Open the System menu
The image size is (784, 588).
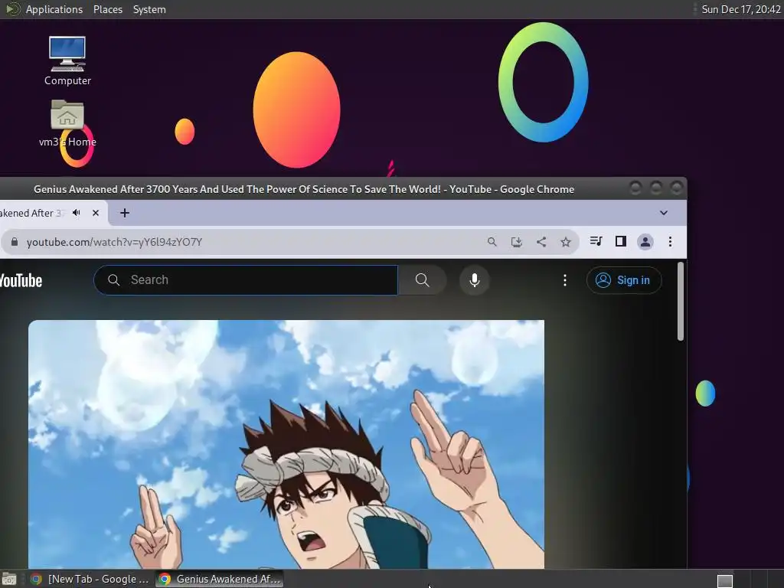[149, 9]
